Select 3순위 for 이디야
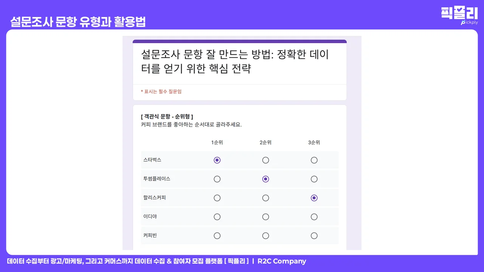 point(314,216)
